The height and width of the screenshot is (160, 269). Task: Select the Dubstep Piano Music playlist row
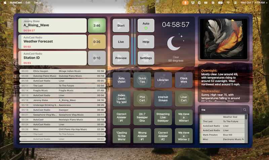coord(63,76)
